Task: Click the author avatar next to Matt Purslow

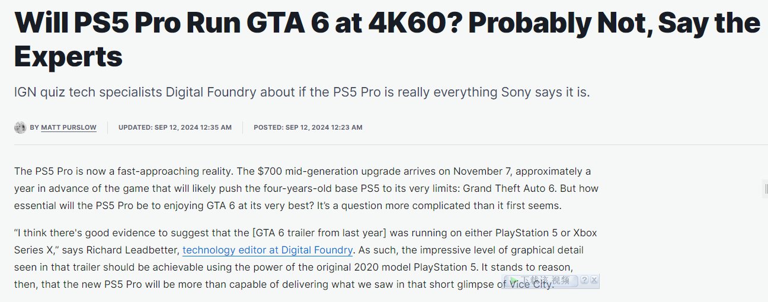Action: coord(20,127)
